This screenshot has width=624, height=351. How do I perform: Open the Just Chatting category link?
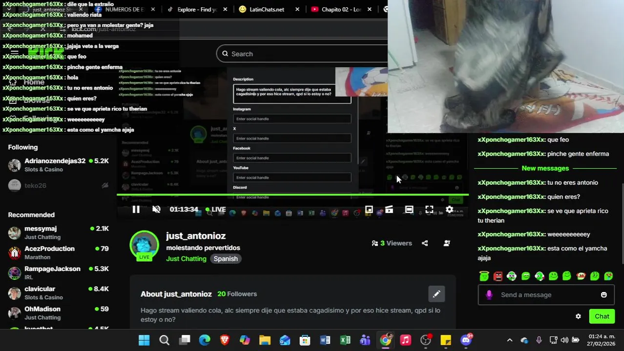pos(186,259)
